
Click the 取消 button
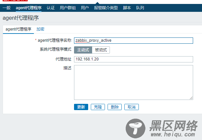coord(132,107)
